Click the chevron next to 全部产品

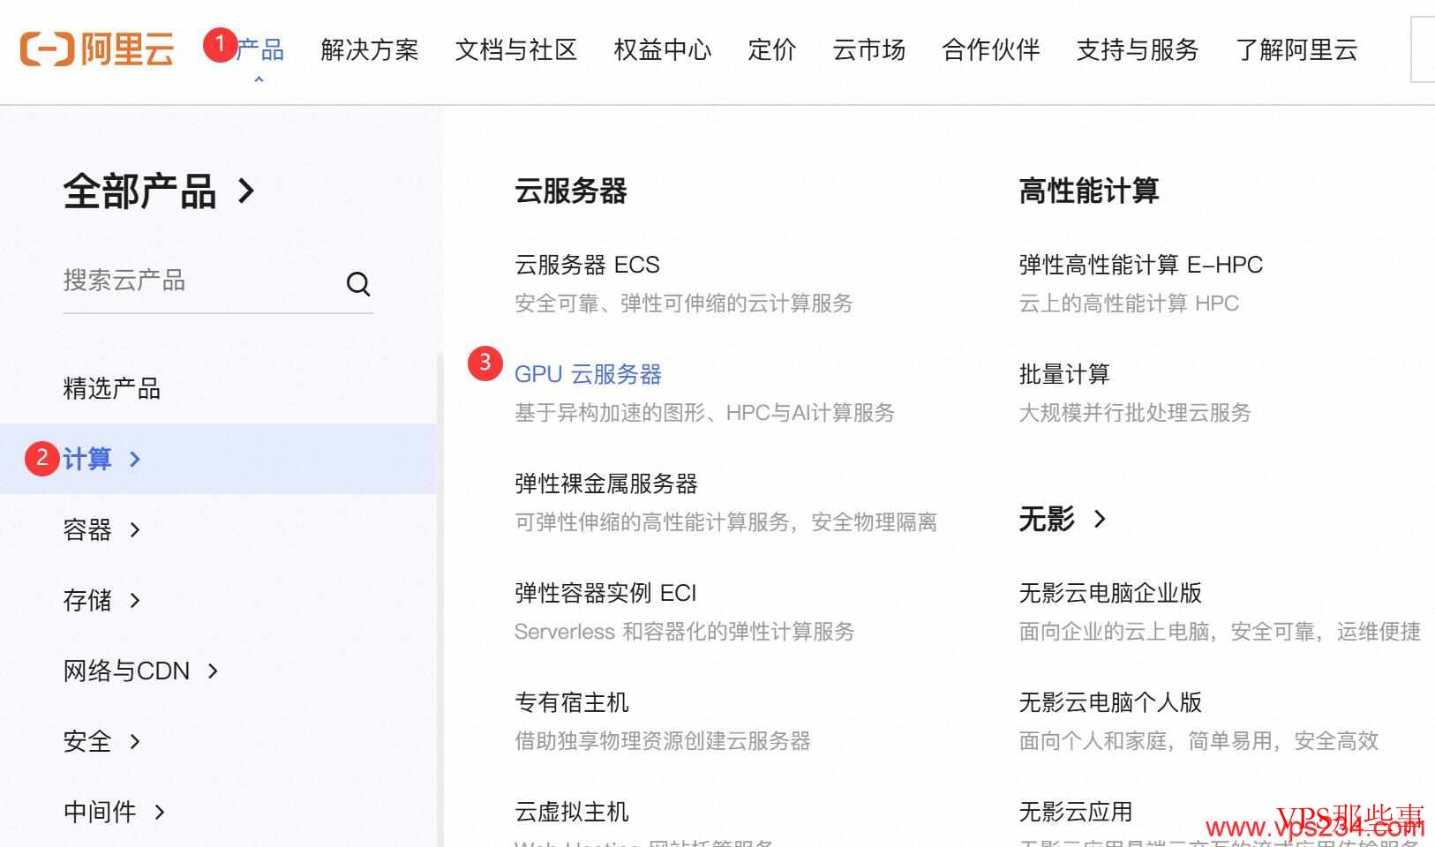(246, 191)
